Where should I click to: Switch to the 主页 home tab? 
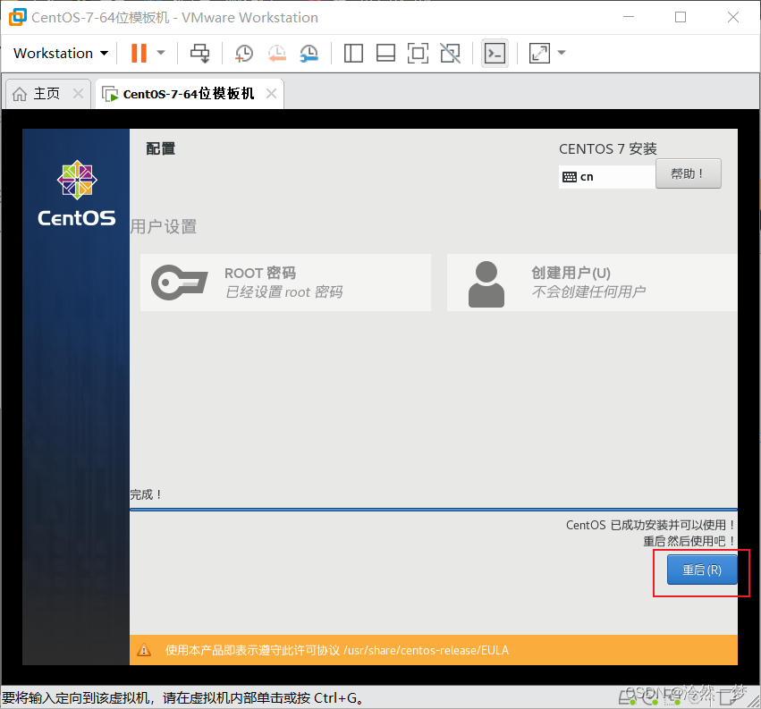tap(47, 94)
